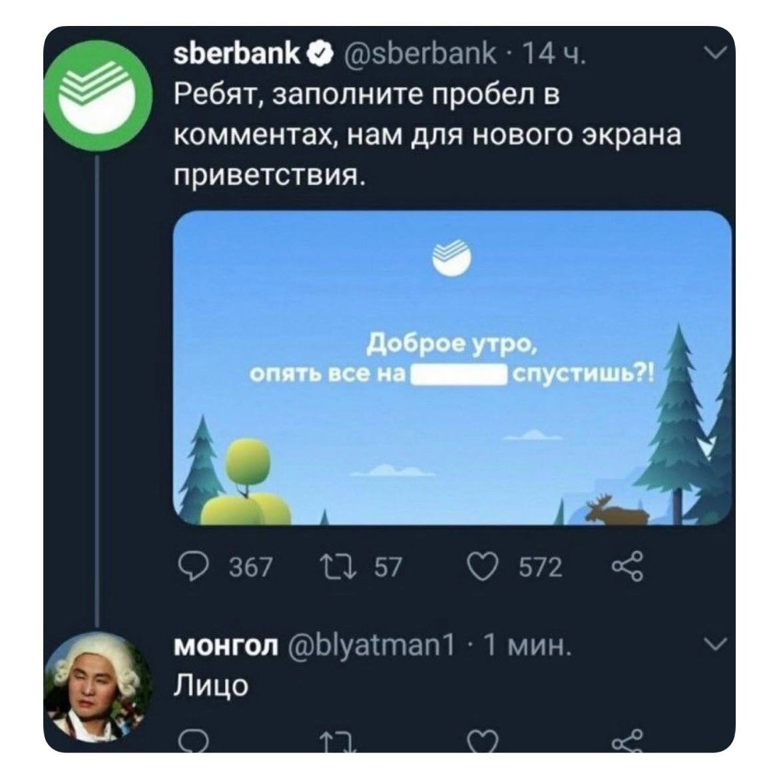Open the tweet options chevron for sberbank
Viewport: 779px width, 779px height.
pos(716,53)
